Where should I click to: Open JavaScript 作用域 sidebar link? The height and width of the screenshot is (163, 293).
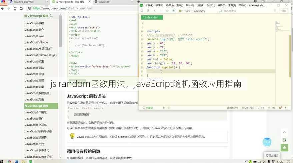(36, 112)
